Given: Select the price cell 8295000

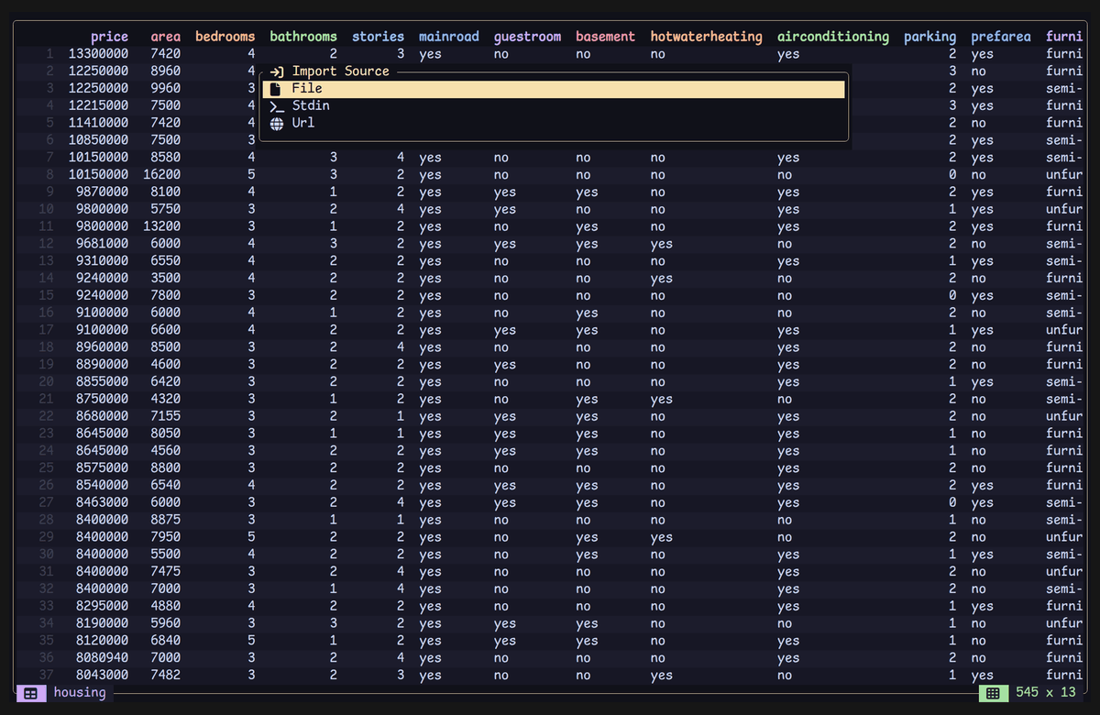Looking at the screenshot, I should pyautogui.click(x=103, y=606).
